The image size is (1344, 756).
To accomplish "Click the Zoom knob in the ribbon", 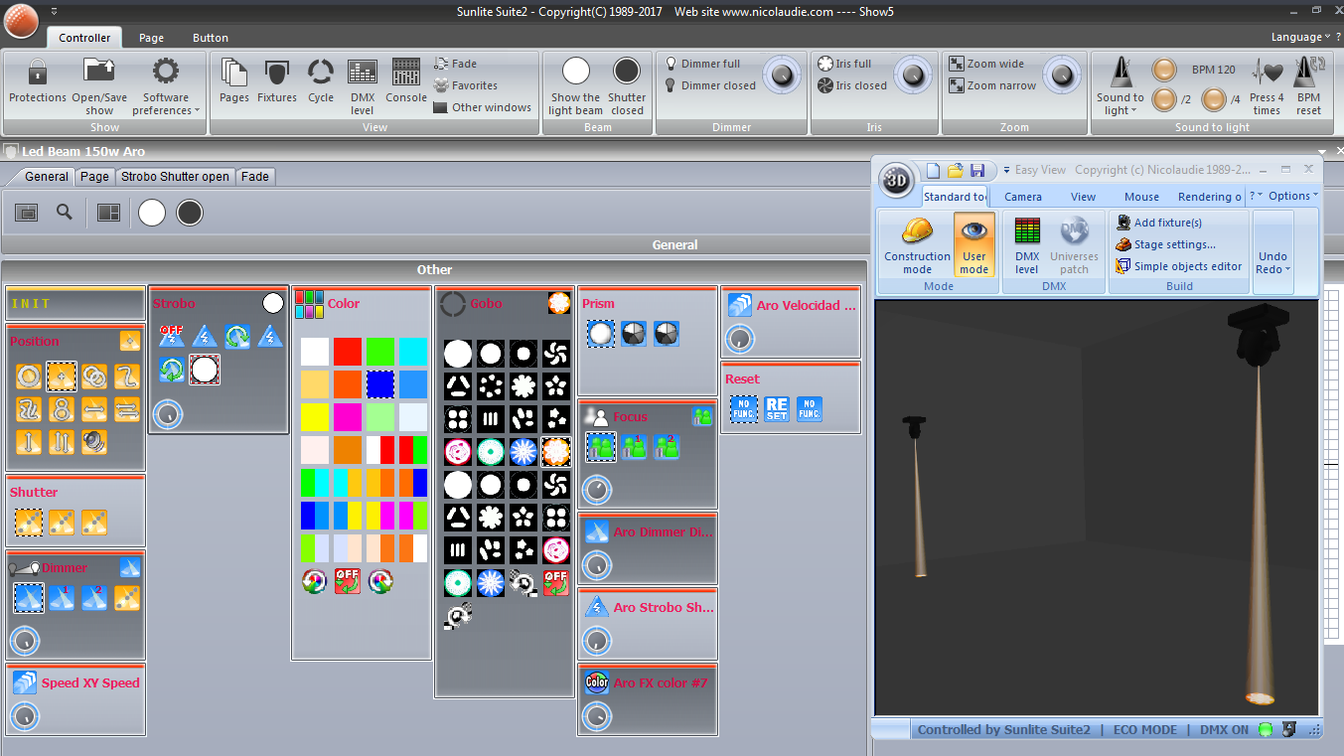I will [1062, 75].
